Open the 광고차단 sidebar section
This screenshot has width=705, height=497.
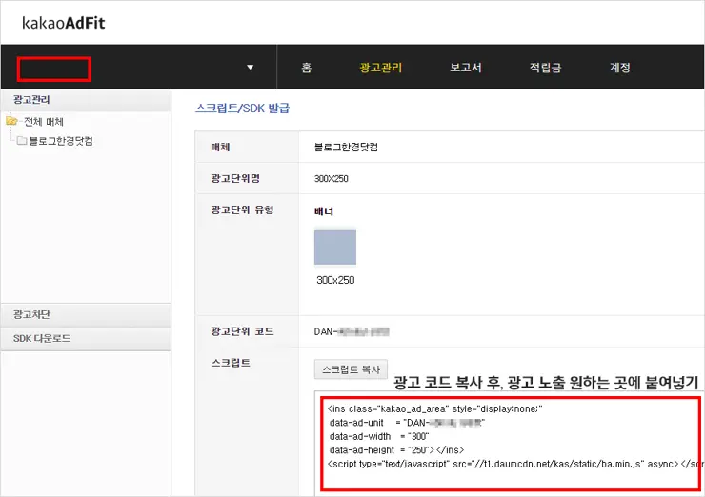coord(86,314)
